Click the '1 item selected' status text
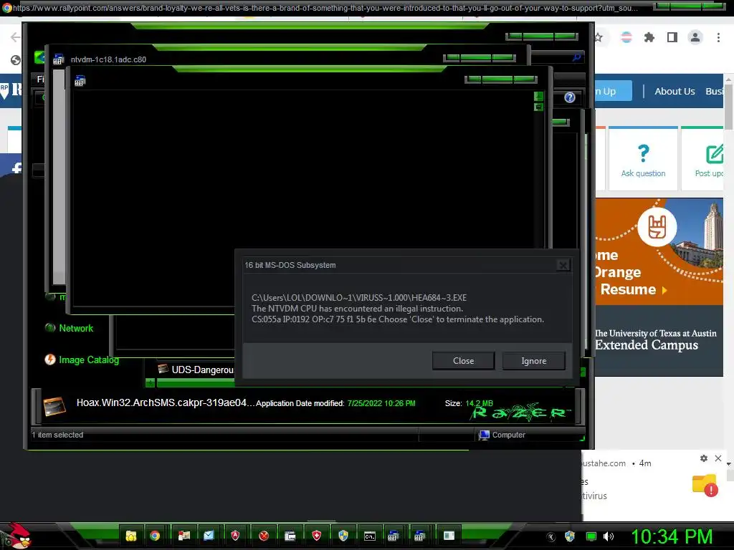The image size is (734, 550). (x=57, y=435)
